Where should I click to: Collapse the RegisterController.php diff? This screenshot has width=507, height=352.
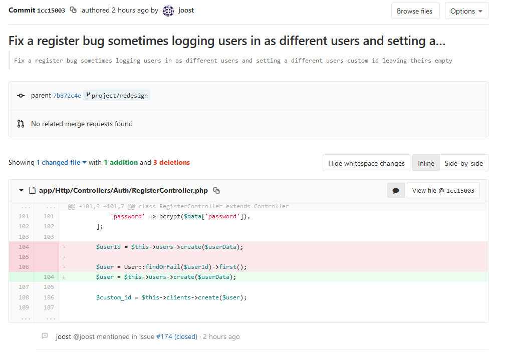point(22,191)
